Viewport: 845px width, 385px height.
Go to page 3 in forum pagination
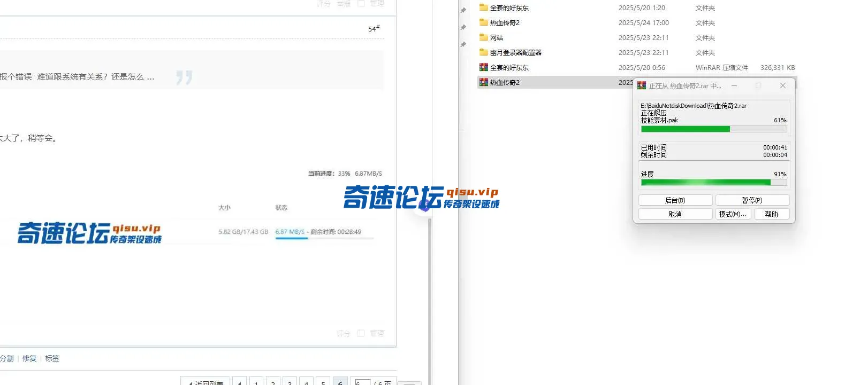click(x=290, y=382)
